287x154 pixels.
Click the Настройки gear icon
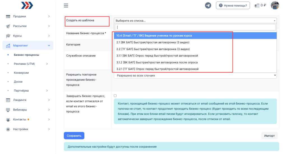point(8,129)
